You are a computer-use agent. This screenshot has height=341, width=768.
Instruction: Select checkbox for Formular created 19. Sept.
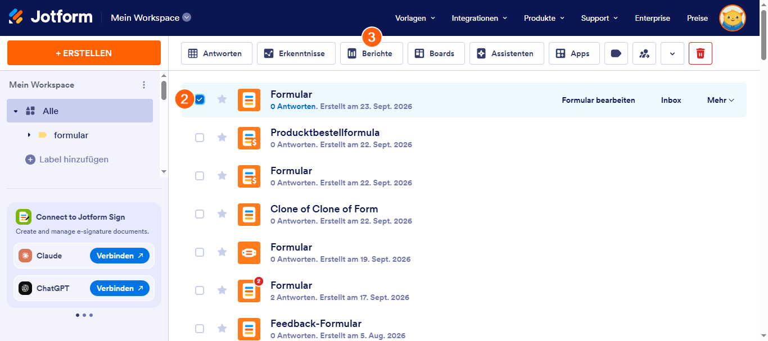coord(200,252)
